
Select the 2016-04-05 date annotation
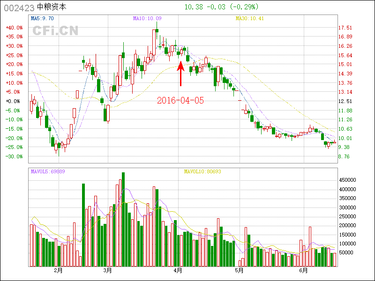(x=180, y=100)
